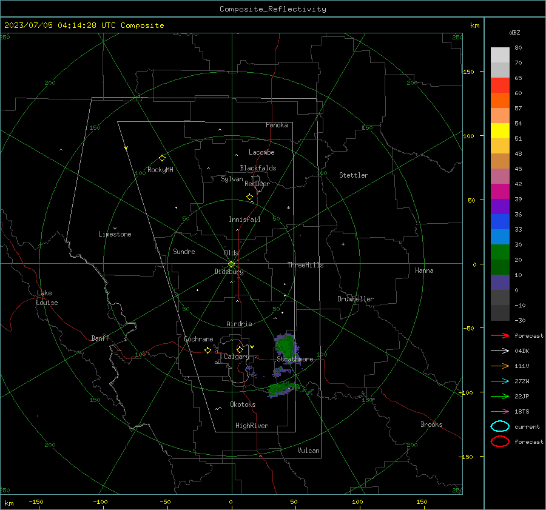Click the Airdrie city label

[x=239, y=324]
